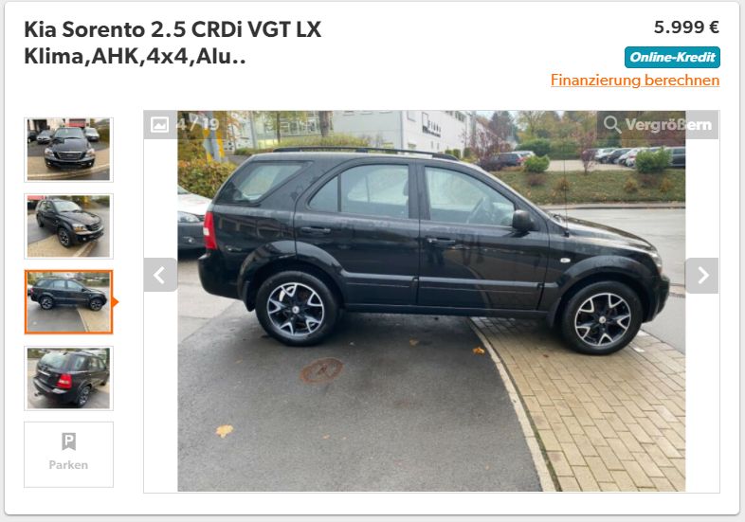745x522 pixels.
Task: Click the orange marker beside selected thumbnail
Action: pos(116,302)
